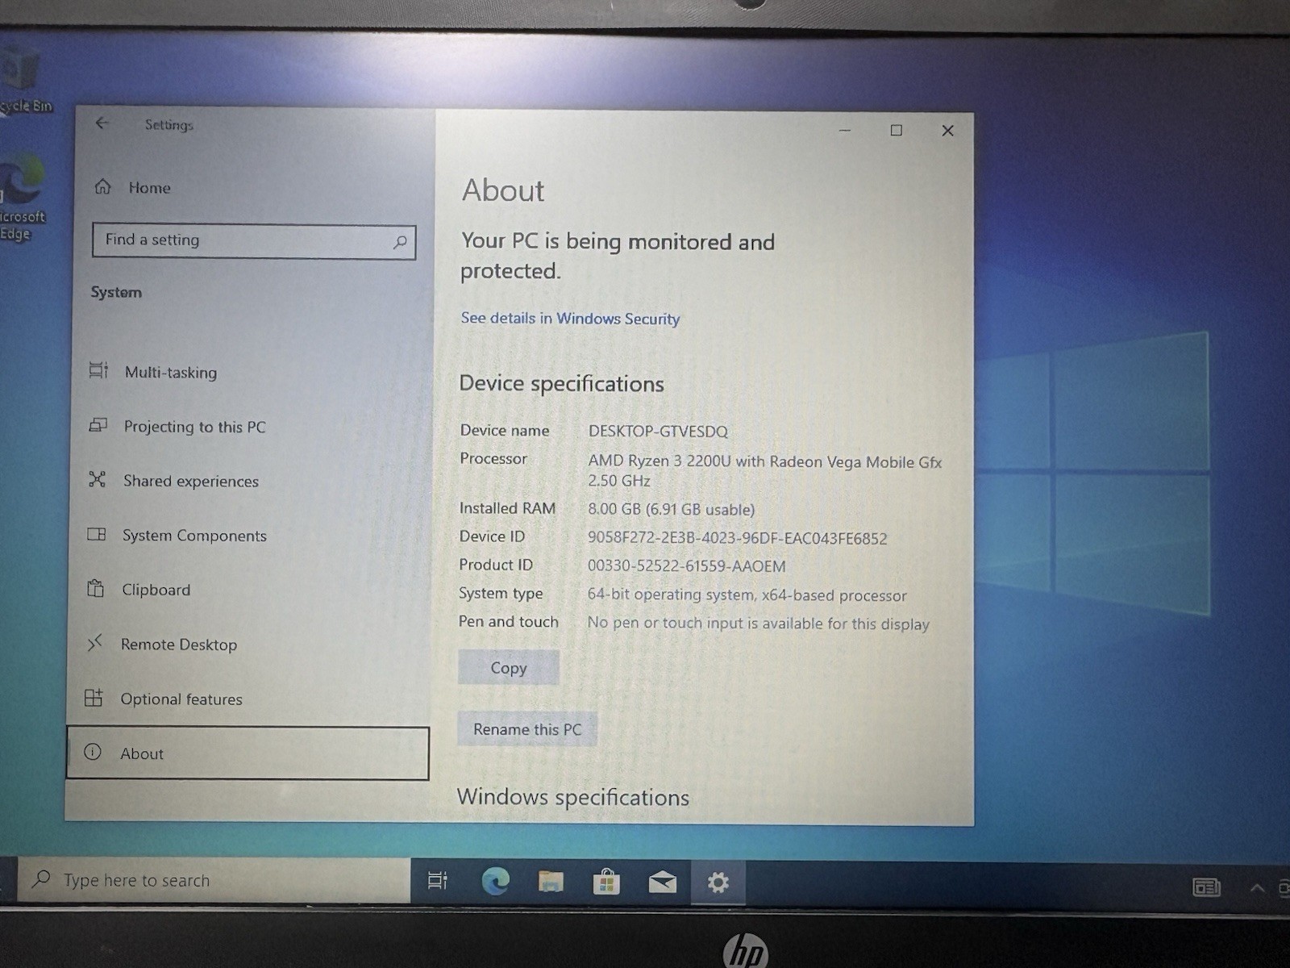Click the Optional features icon

pyautogui.click(x=94, y=698)
